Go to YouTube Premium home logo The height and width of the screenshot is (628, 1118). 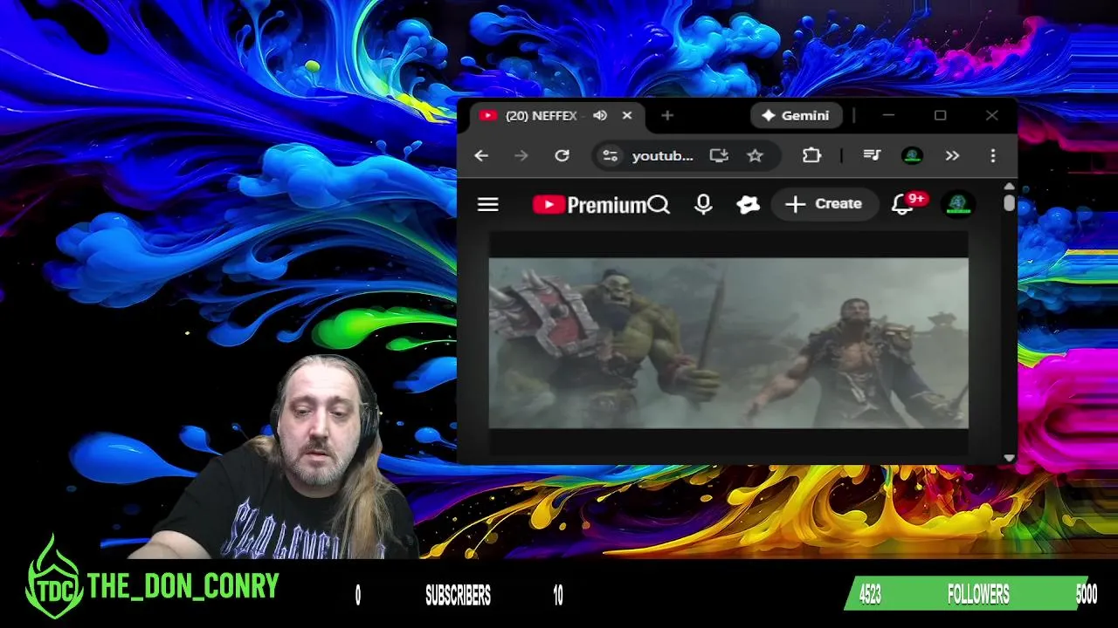click(590, 205)
